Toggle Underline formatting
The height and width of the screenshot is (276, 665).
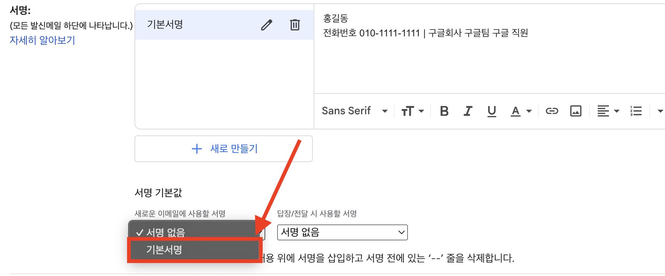pos(492,111)
